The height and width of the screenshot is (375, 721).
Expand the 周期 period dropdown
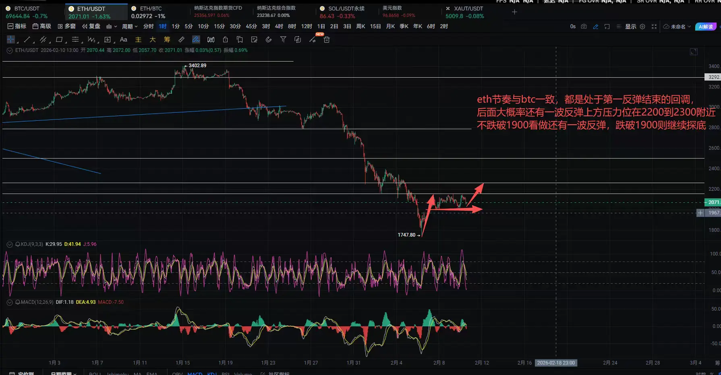click(130, 26)
